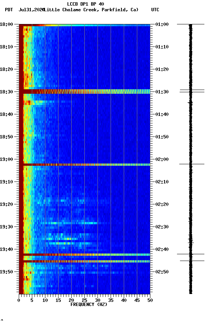This screenshot has height=324, width=207.
Task: Click the 0 Hz frequency axis label
Action: (19, 300)
